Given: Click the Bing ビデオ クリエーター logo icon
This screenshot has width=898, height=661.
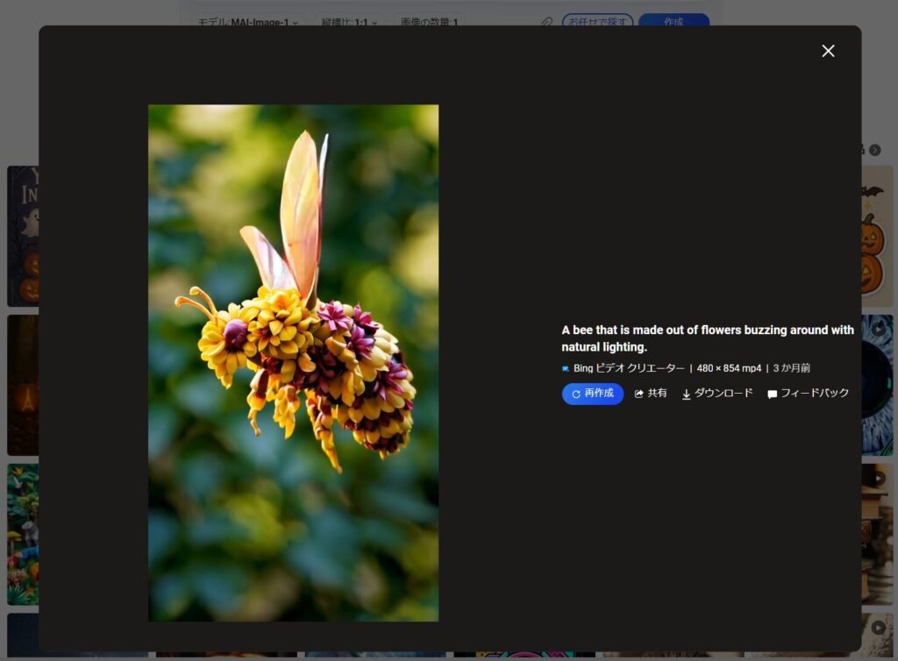Looking at the screenshot, I should (x=566, y=369).
